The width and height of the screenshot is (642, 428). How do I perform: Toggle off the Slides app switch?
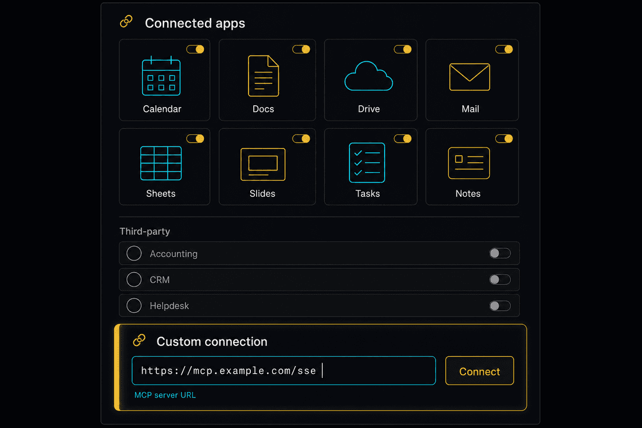click(x=301, y=139)
